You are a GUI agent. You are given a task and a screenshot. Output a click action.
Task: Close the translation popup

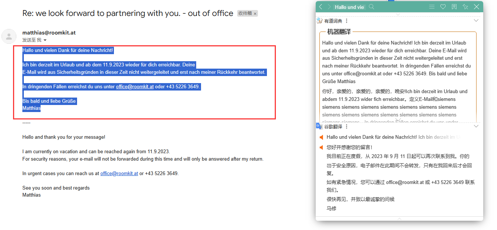pos(477,7)
